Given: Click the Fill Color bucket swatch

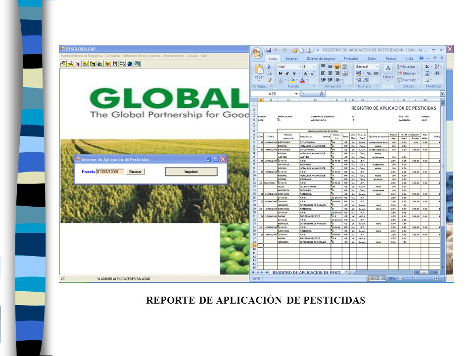Looking at the screenshot, I should (x=292, y=80).
